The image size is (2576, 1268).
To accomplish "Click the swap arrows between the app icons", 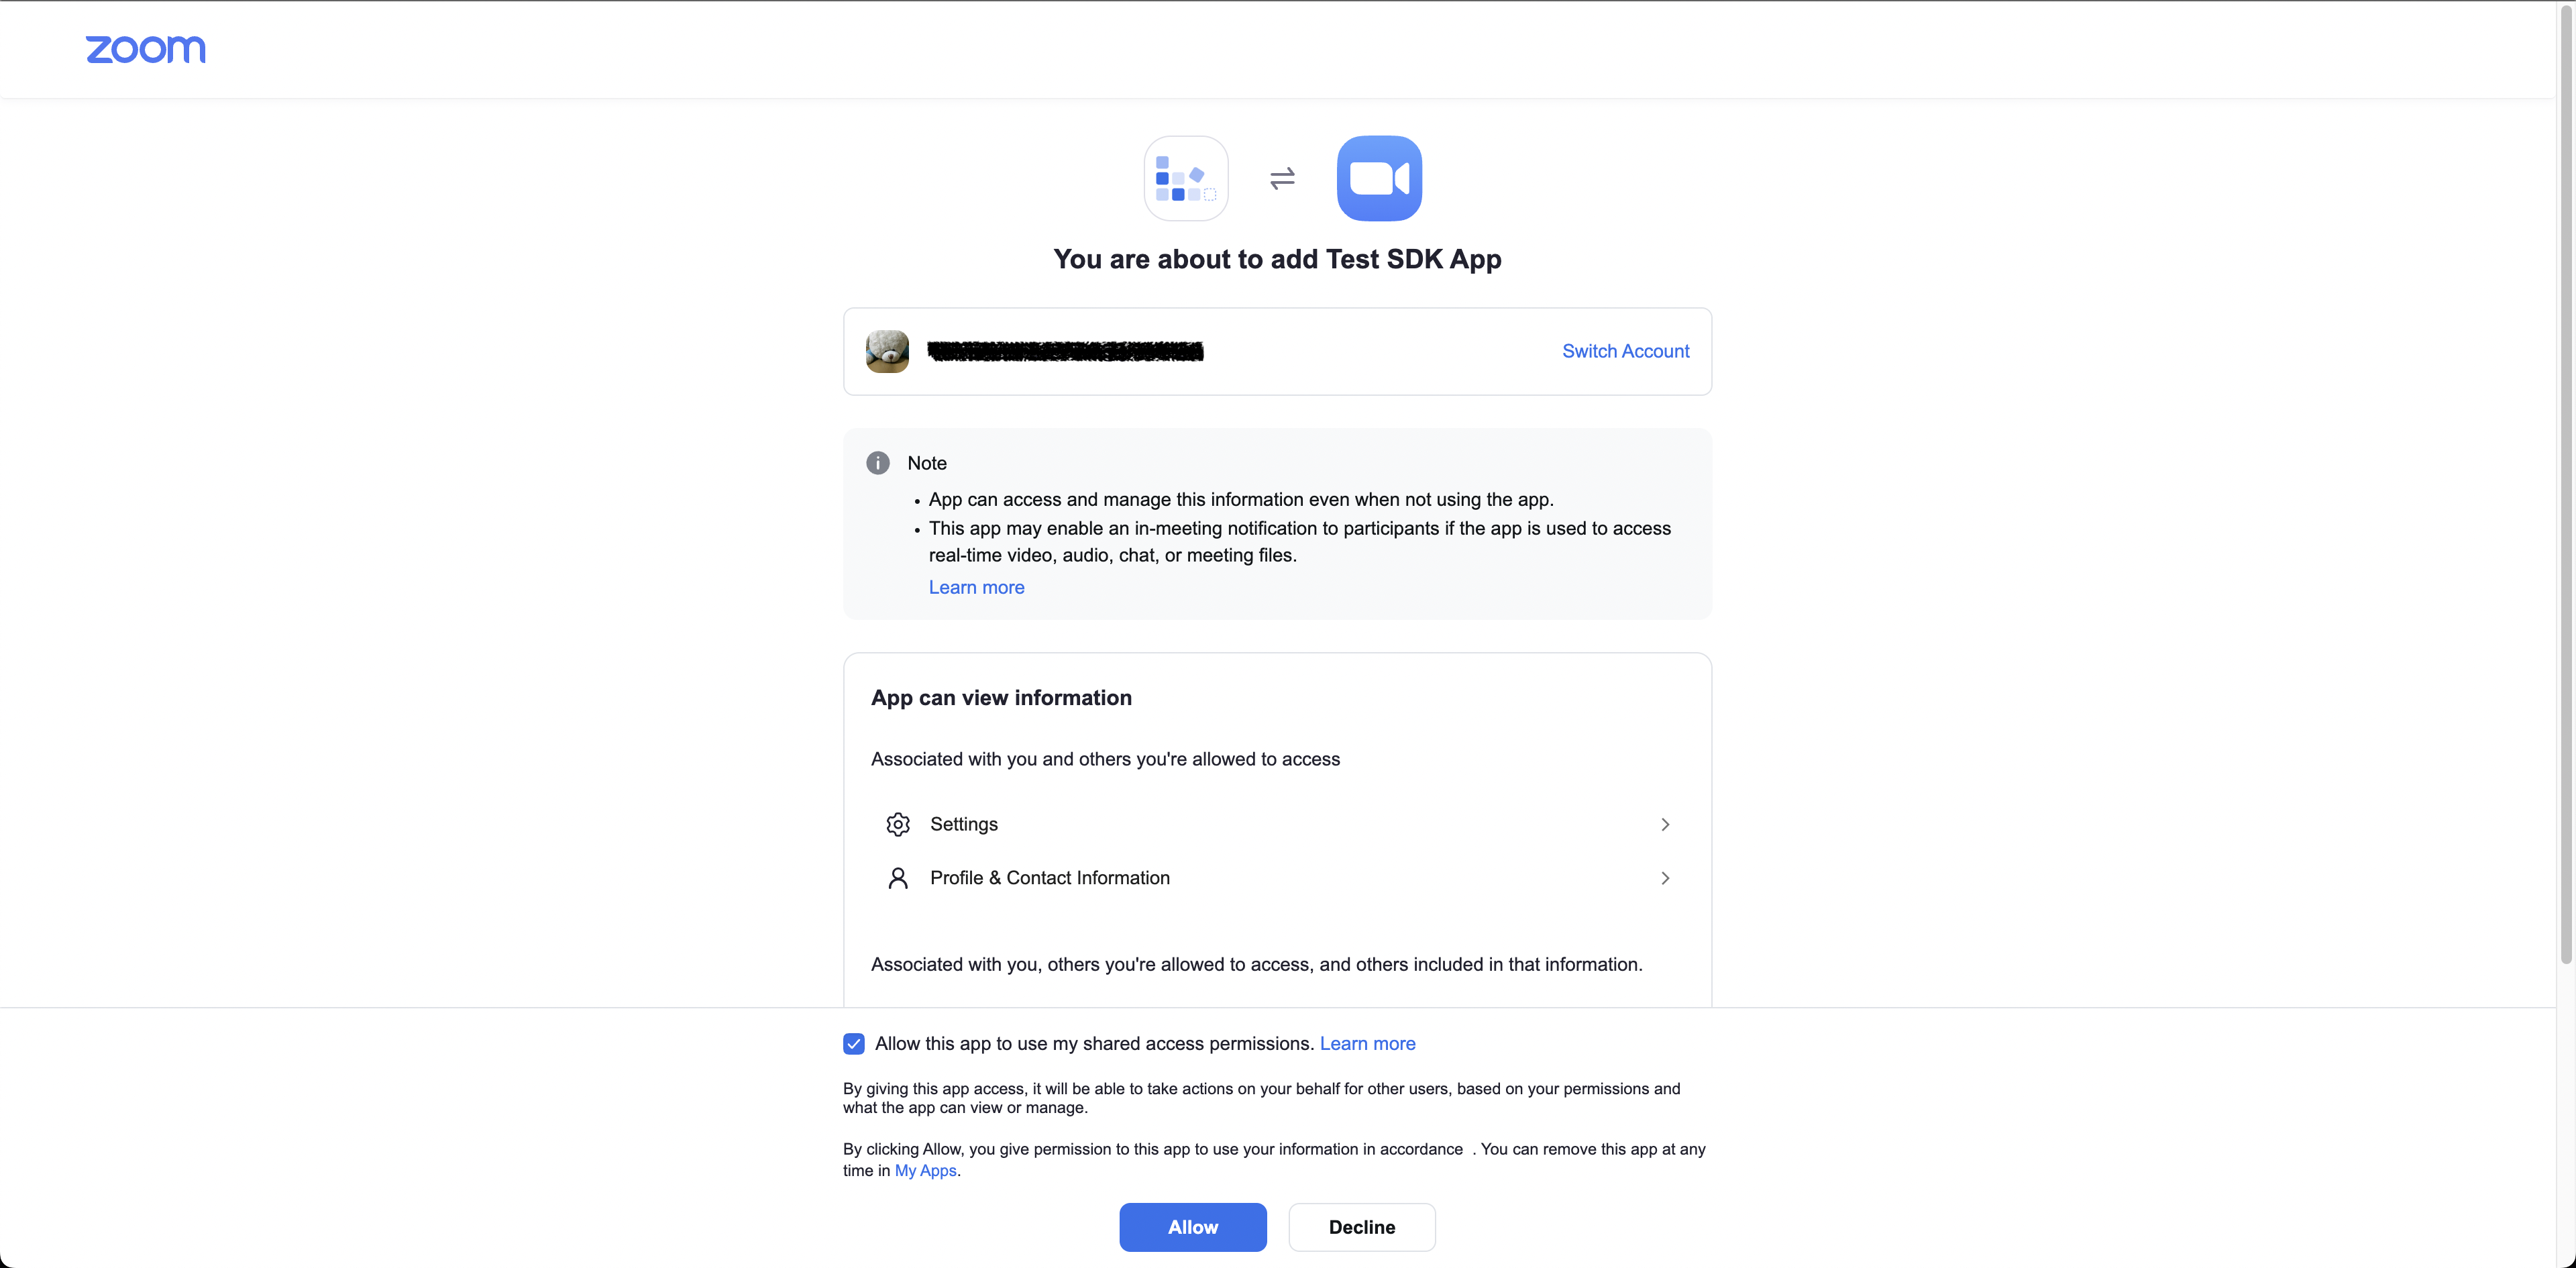I will (1282, 178).
